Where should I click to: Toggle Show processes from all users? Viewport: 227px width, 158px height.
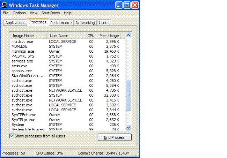click(12, 136)
